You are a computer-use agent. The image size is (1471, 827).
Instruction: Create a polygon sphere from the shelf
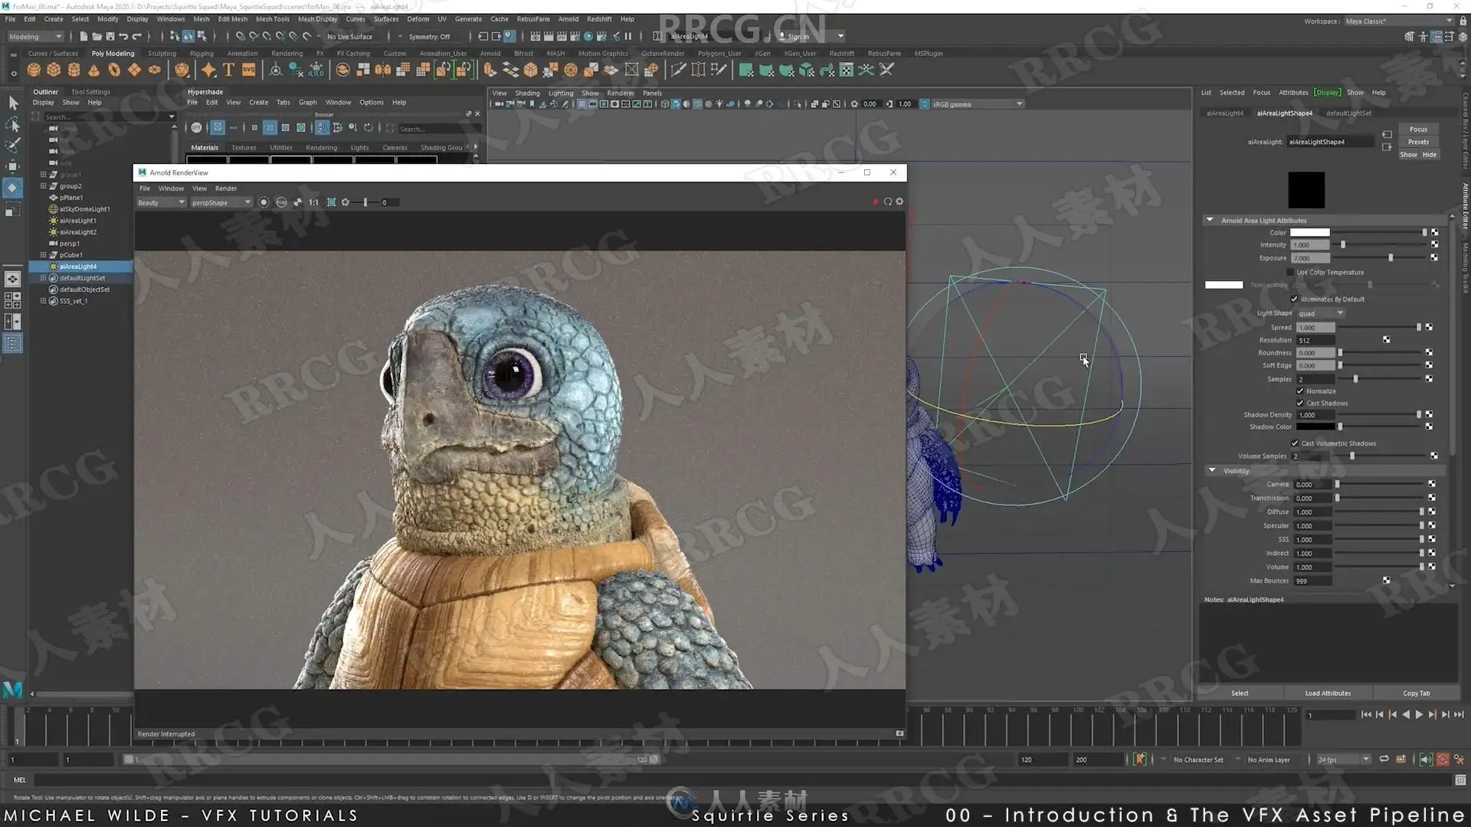click(34, 70)
